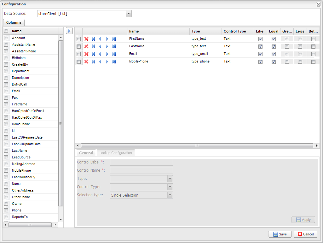323x243 pixels.
Task: Tick the HomePhone column checkbox
Action: tap(6, 124)
